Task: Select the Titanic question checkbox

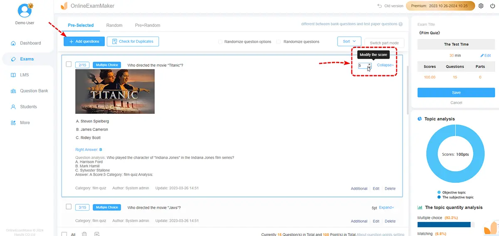Action: [69, 64]
